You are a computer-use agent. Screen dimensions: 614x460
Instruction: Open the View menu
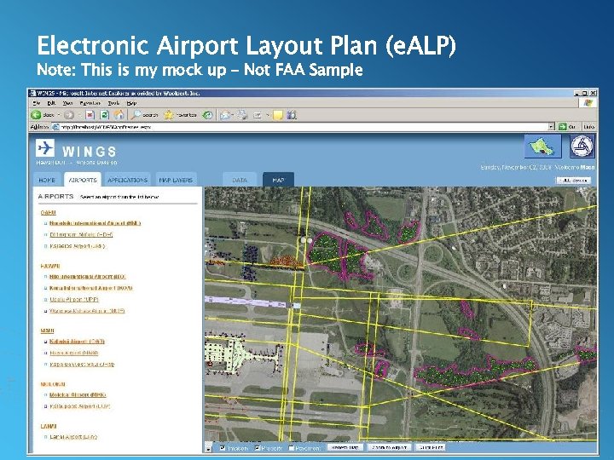click(x=67, y=103)
